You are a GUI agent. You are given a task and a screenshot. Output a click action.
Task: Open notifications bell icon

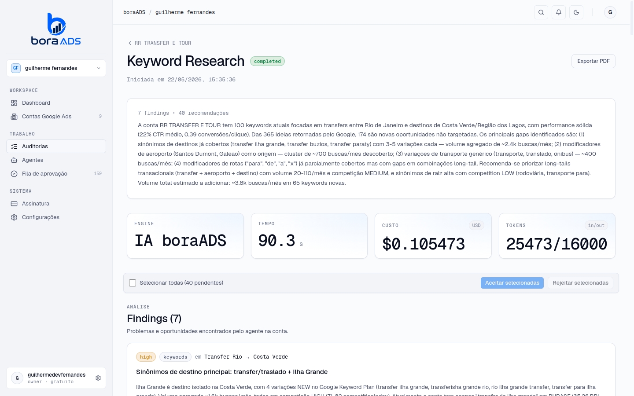pyautogui.click(x=559, y=12)
